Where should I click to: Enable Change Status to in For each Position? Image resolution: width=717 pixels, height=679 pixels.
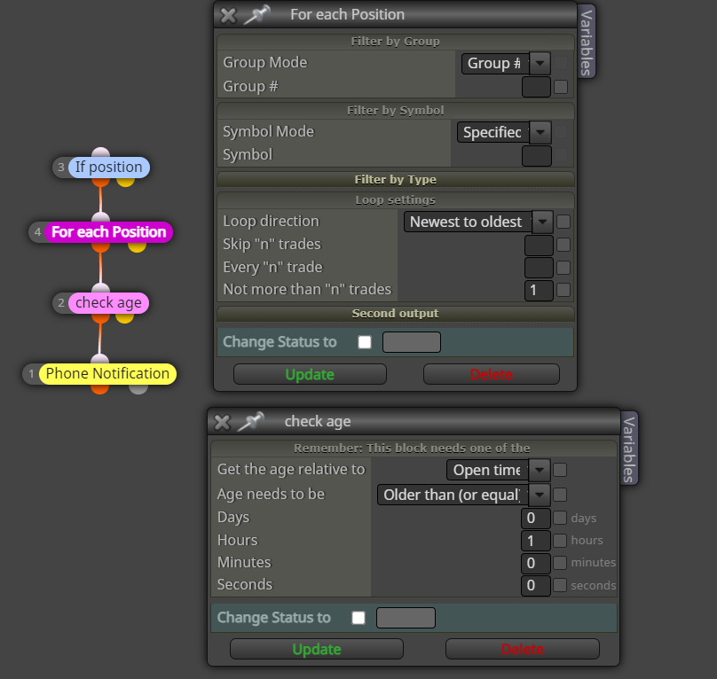click(365, 342)
